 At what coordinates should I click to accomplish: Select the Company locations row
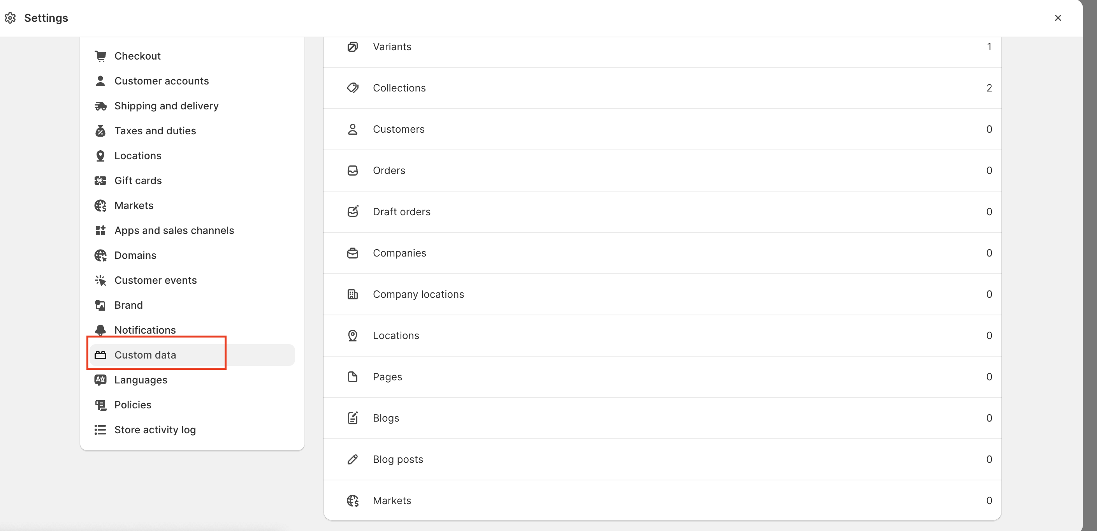[662, 294]
